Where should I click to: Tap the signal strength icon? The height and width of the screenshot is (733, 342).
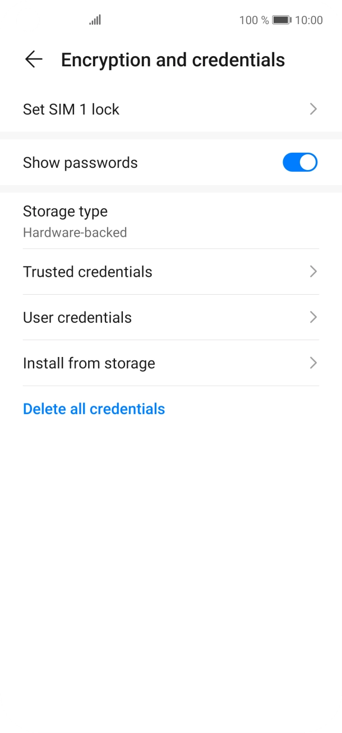tap(95, 20)
